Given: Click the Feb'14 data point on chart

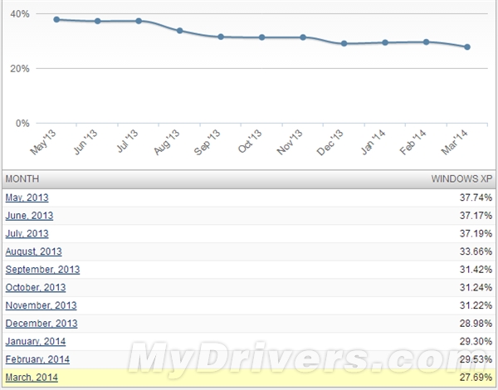Looking at the screenshot, I should (427, 42).
